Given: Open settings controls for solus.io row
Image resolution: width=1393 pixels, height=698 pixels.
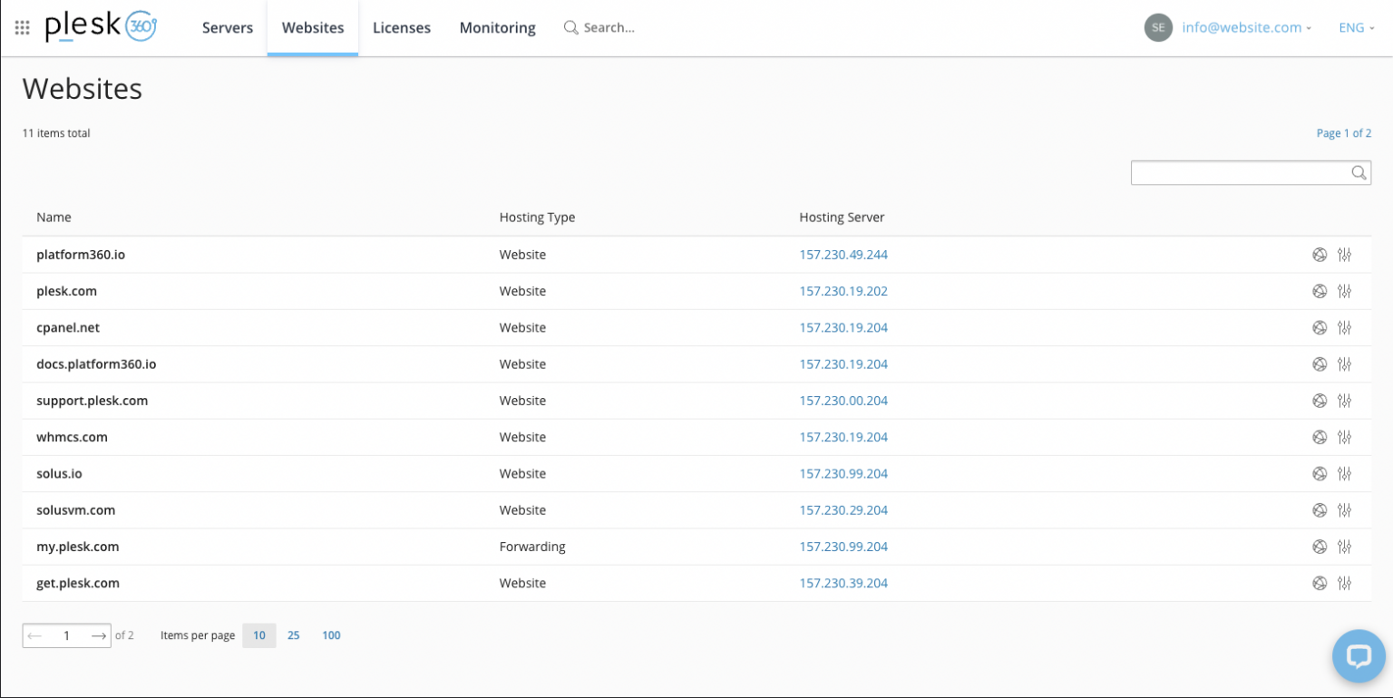Looking at the screenshot, I should pos(1345,473).
